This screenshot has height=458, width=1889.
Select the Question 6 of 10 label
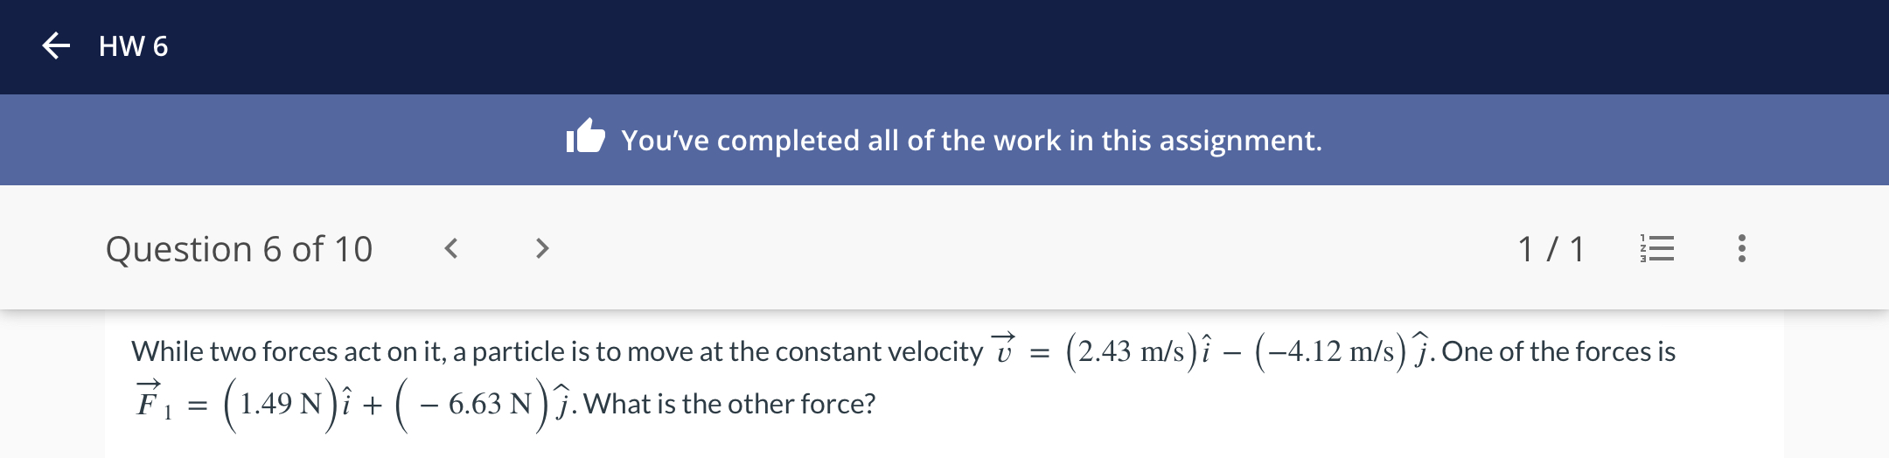click(239, 249)
